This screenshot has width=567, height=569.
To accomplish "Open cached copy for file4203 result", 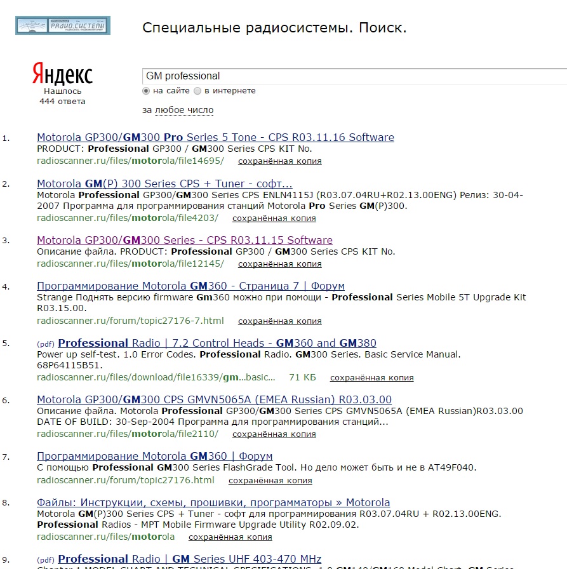I will [274, 218].
